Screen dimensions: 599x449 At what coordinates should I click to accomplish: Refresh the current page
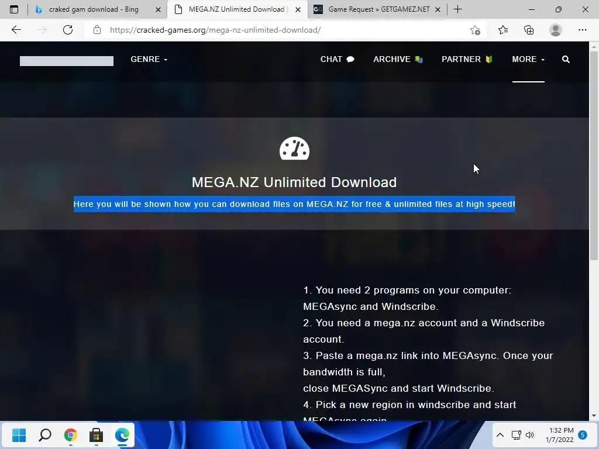click(68, 30)
